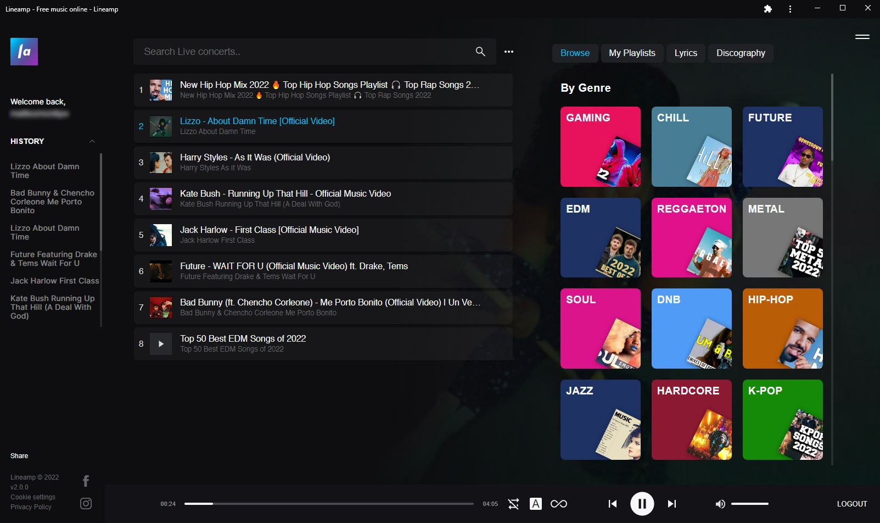Toggle shuffle playback
Viewport: 880px width, 523px height.
pos(514,504)
